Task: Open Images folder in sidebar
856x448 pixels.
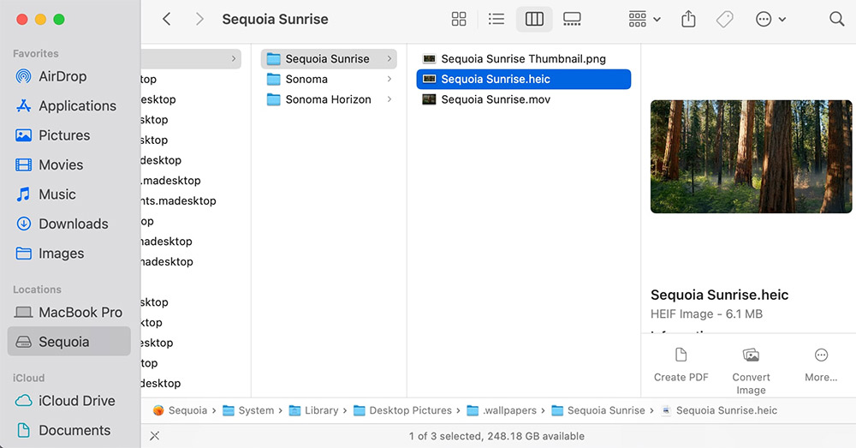Action: pos(69,254)
